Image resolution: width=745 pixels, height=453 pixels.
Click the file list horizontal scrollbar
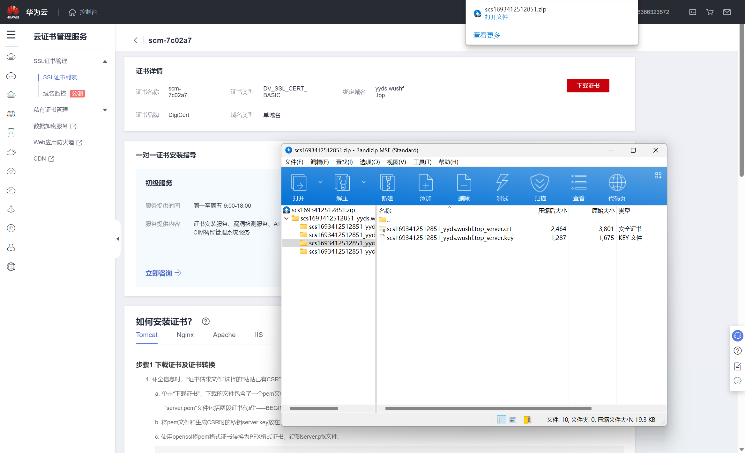[488, 408]
